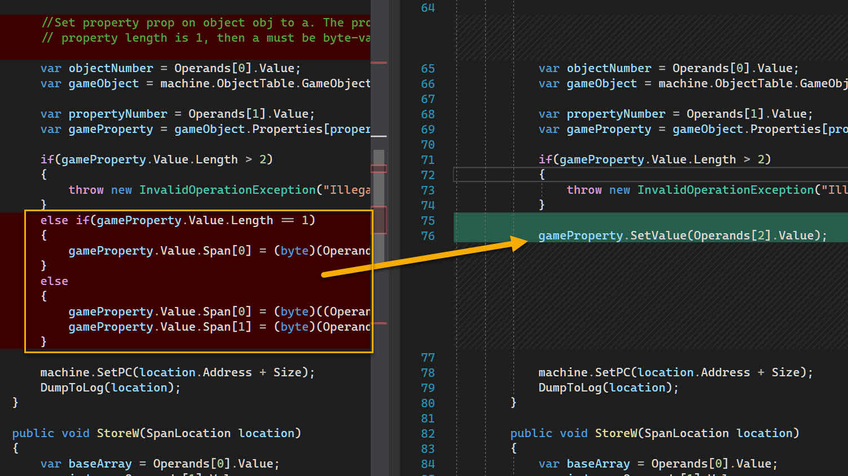Click line number 64 at the top right

(x=428, y=8)
